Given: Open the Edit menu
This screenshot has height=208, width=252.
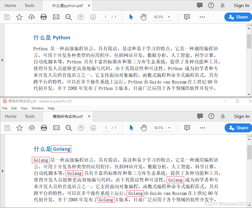Looking at the screenshot, I should click(14, 108).
